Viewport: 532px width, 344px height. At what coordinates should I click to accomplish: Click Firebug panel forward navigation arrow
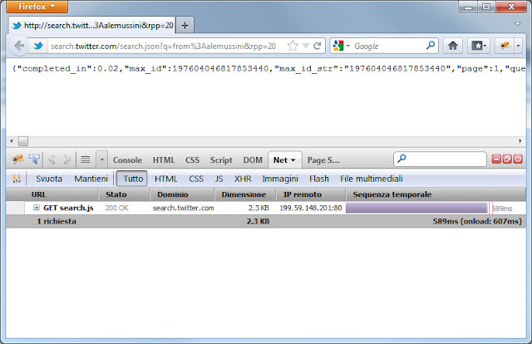[66, 160]
